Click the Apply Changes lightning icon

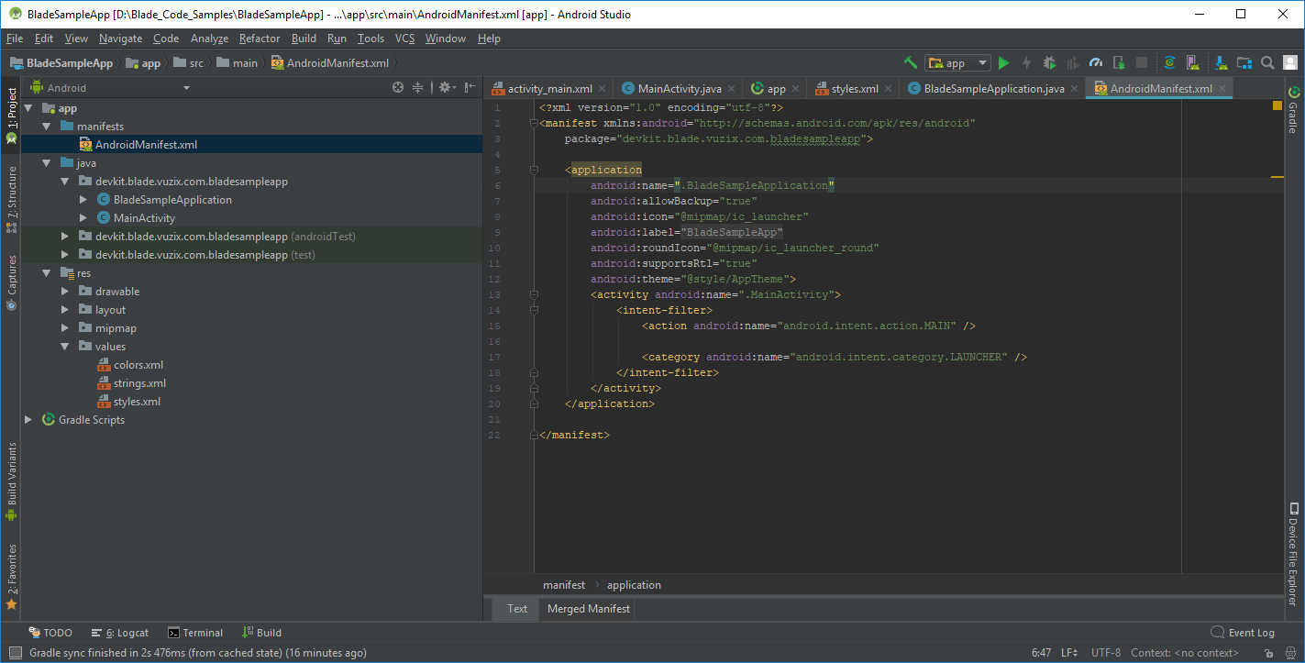(x=1026, y=63)
